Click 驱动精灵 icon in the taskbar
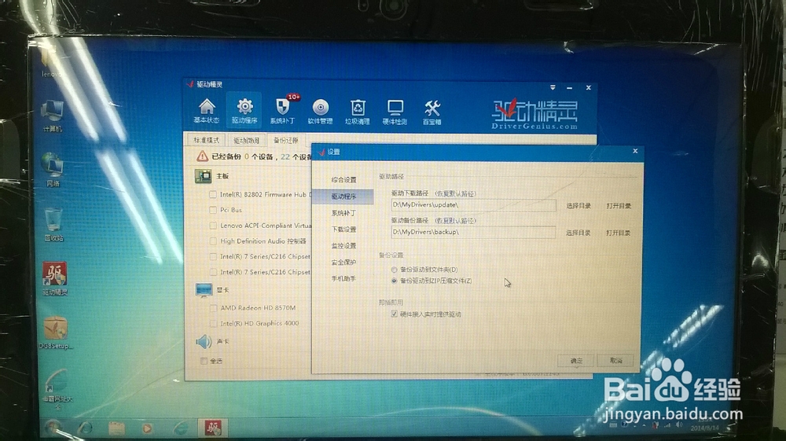Image resolution: width=786 pixels, height=441 pixels. [x=213, y=428]
